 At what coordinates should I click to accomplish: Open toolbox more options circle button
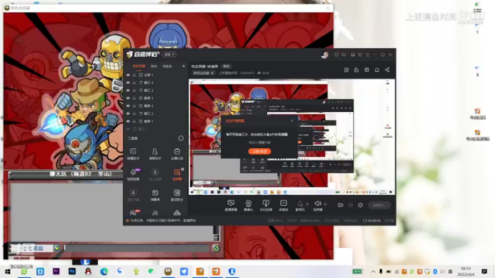tap(181, 138)
